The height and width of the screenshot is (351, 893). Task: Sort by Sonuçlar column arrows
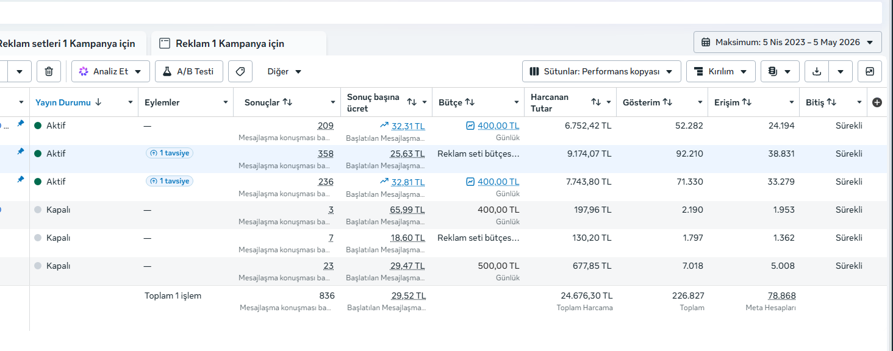[x=287, y=102]
